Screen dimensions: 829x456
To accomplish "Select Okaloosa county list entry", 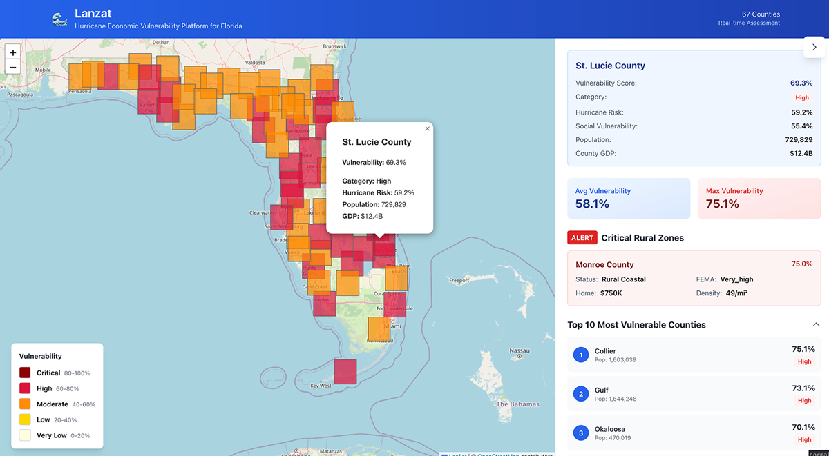I will click(x=694, y=433).
